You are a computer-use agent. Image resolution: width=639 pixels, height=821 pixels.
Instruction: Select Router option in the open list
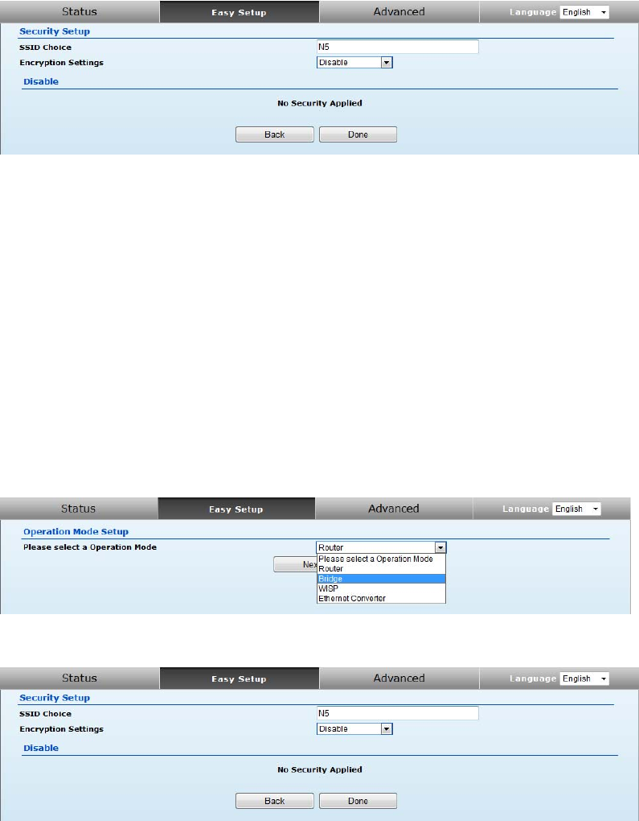point(381,568)
